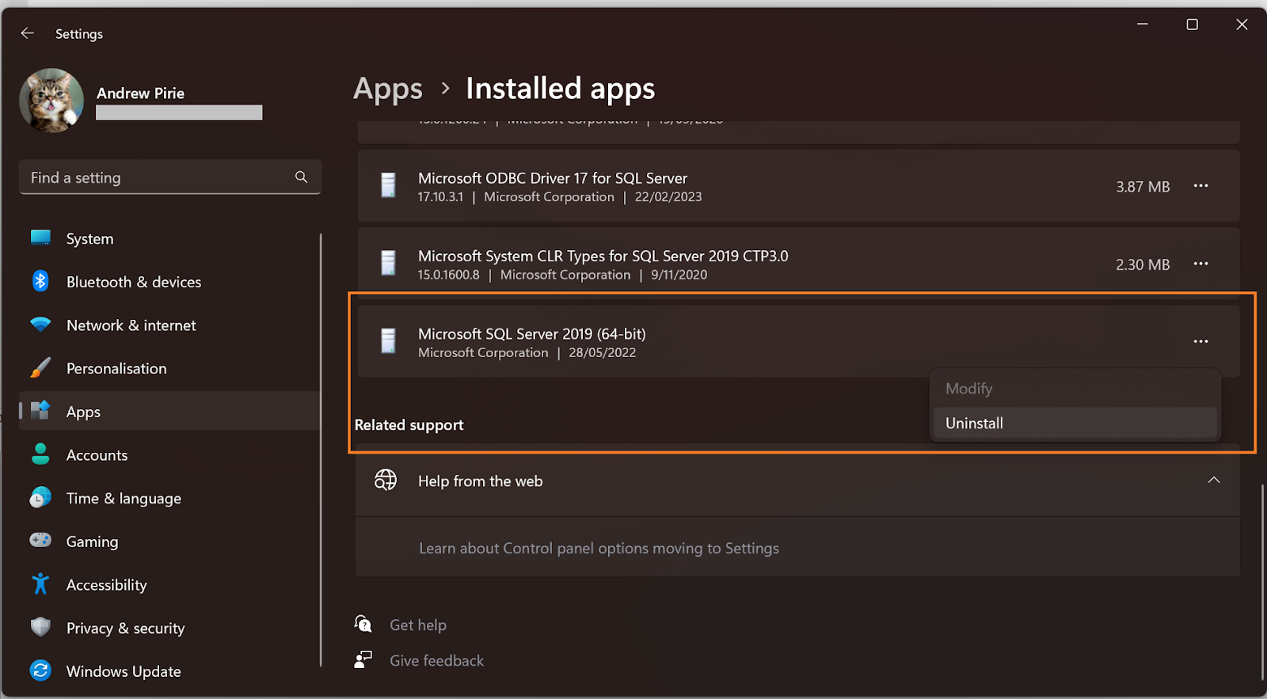Viewport: 1267px width, 699px height.
Task: Open Network & internet wifi icon
Action: pos(40,325)
